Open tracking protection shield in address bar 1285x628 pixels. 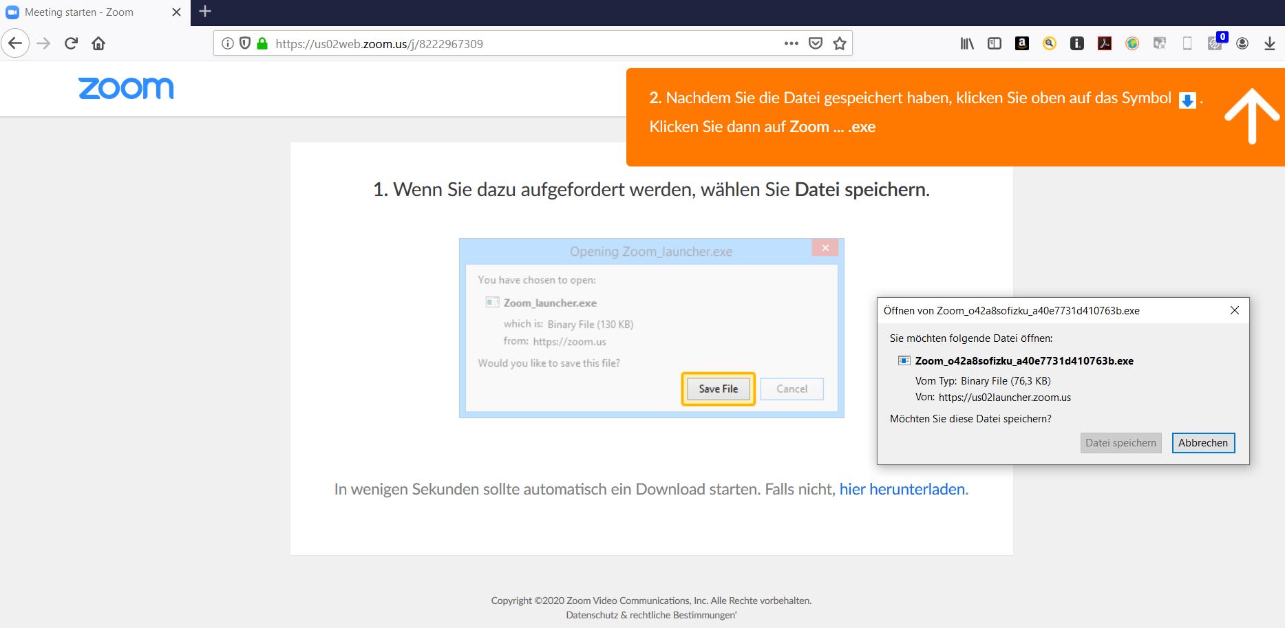click(x=244, y=43)
